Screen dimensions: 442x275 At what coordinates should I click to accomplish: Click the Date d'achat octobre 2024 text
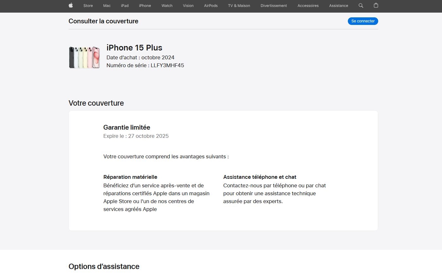point(140,57)
